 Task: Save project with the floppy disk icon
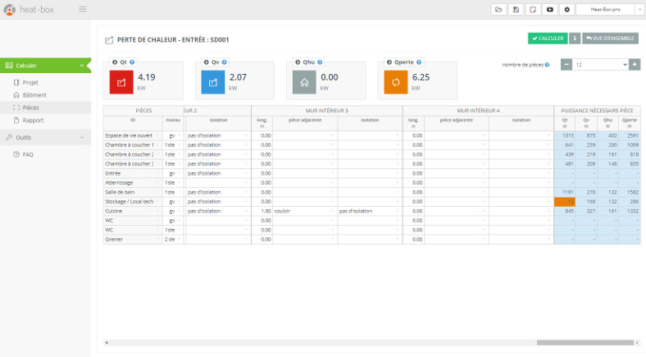pyautogui.click(x=516, y=9)
